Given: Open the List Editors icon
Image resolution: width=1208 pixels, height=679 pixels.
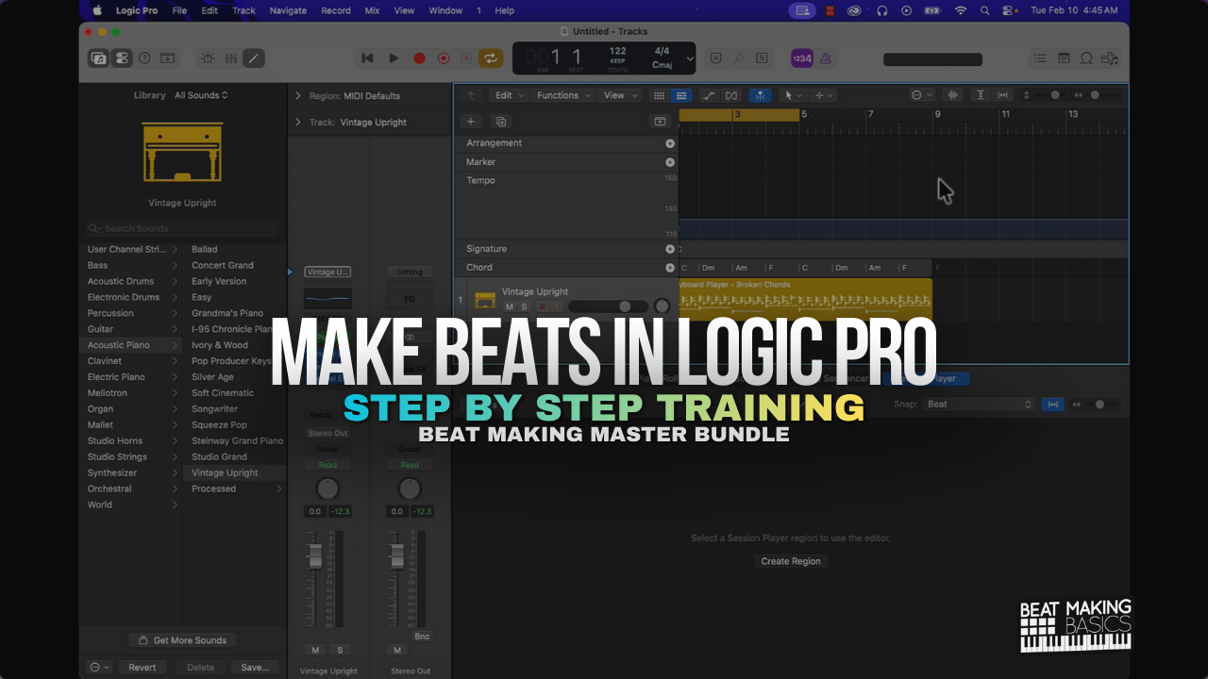Looking at the screenshot, I should [x=1040, y=58].
